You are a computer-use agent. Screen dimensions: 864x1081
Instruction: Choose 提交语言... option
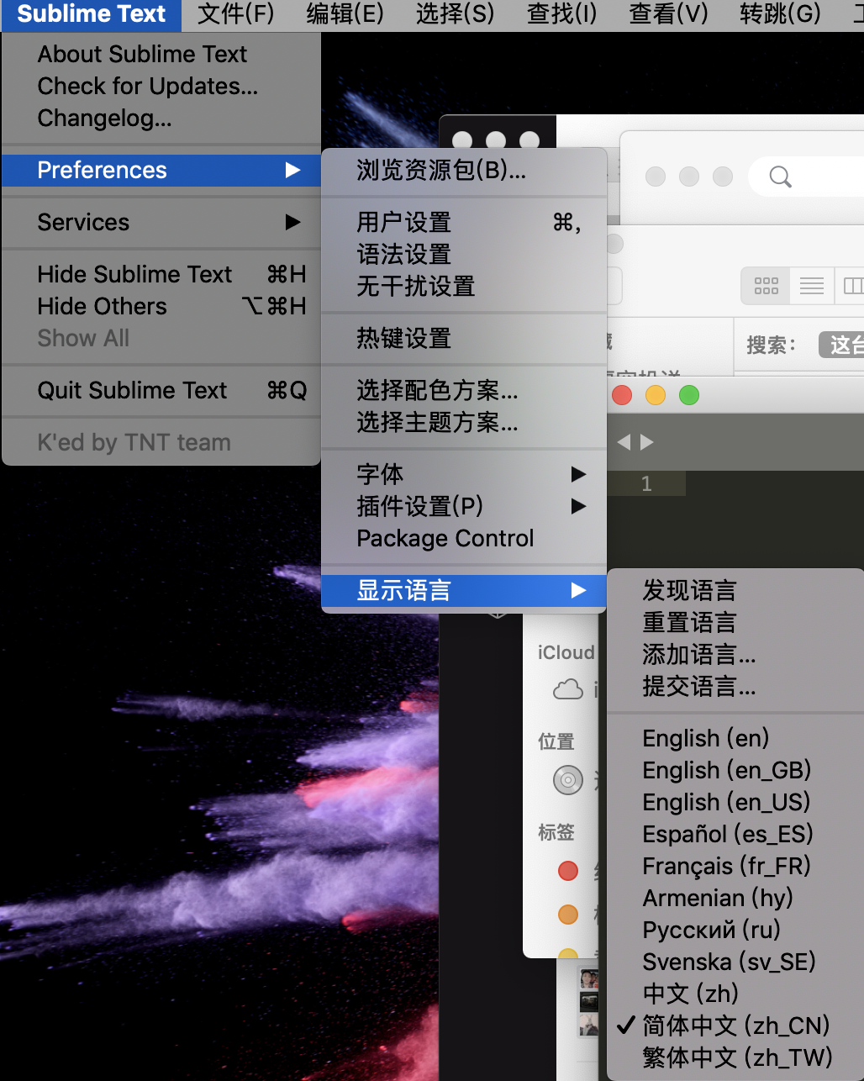point(735,686)
